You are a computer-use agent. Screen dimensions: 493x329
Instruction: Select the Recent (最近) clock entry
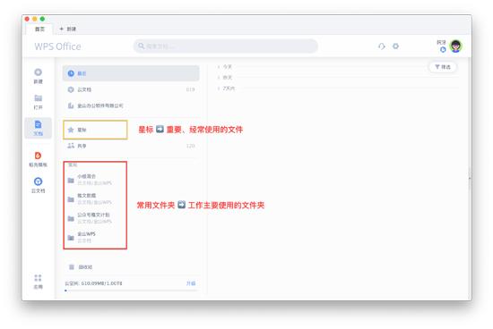131,73
